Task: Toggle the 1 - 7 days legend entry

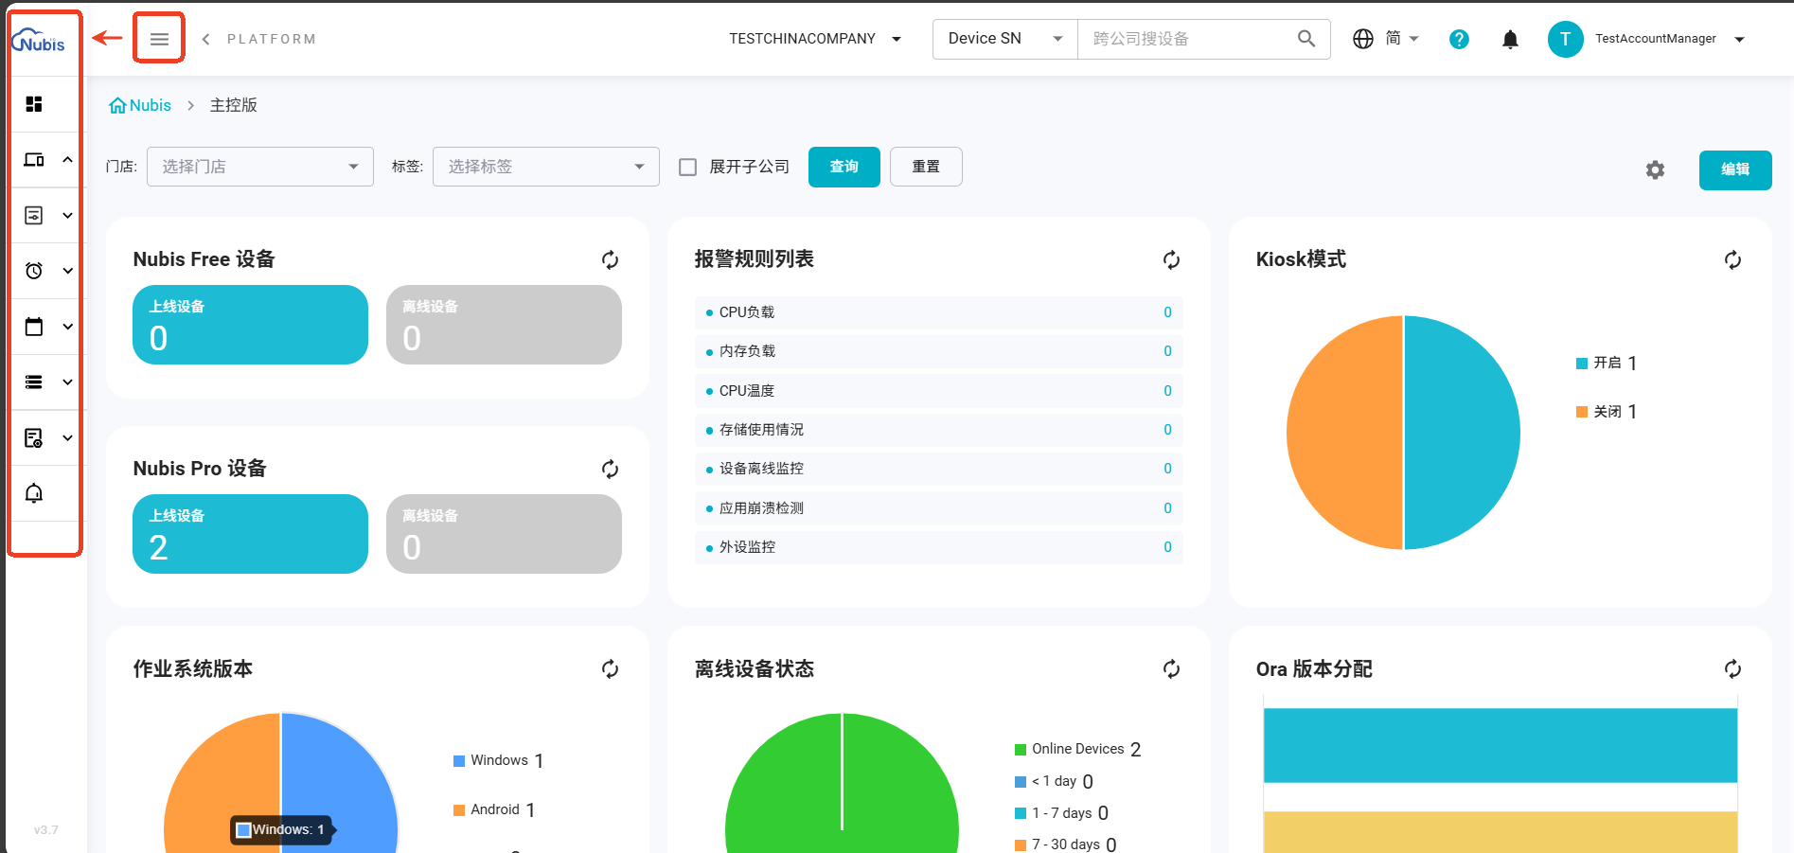Action: (1061, 813)
